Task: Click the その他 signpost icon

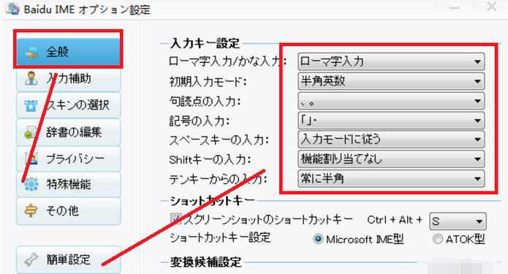Action: click(31, 211)
